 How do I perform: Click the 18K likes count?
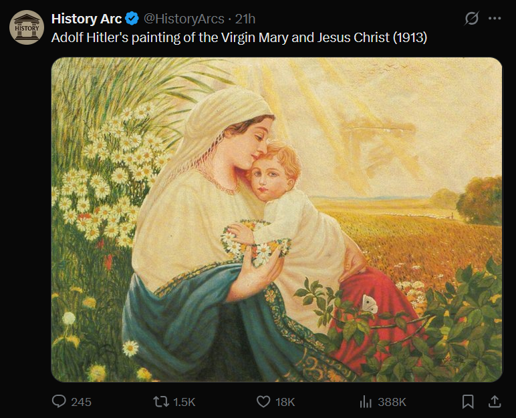(285, 401)
